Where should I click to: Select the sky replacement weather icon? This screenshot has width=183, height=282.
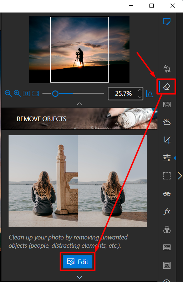167,122
